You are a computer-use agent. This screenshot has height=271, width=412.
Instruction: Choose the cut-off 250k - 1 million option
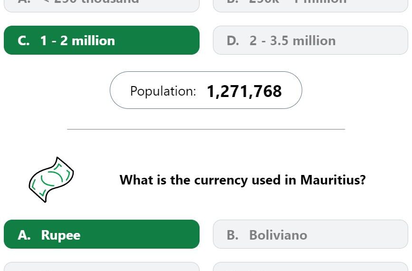(310, 6)
